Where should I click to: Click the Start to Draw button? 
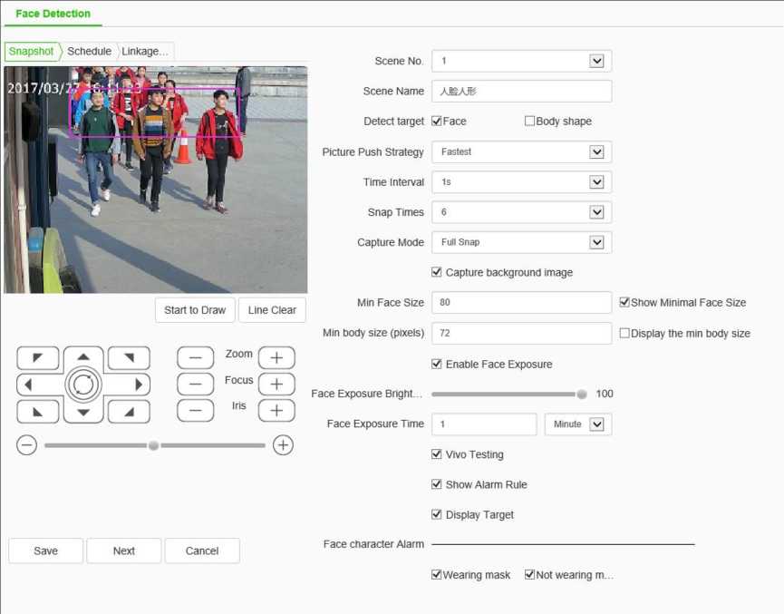tap(195, 310)
